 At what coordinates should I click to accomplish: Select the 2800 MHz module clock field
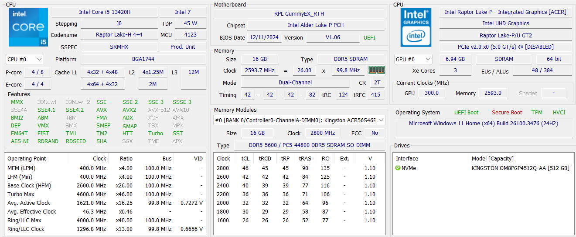(323, 133)
